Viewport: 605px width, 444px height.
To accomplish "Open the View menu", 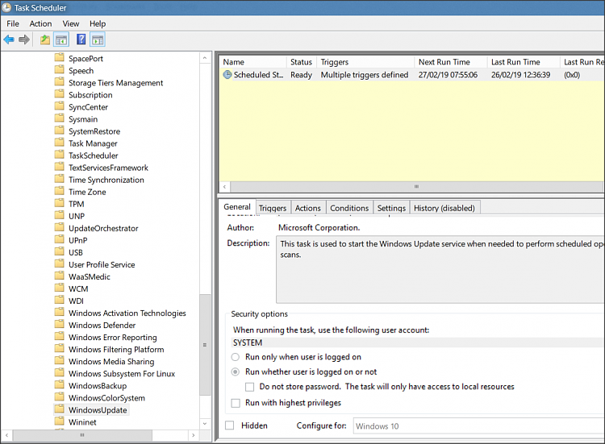I will point(71,23).
